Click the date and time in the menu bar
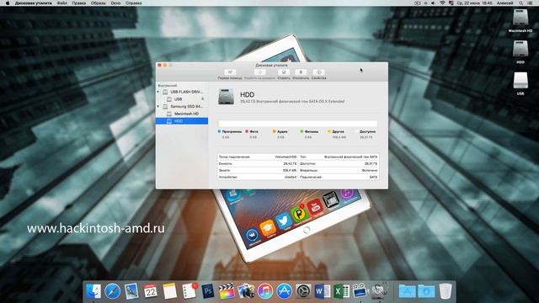The height and width of the screenshot is (303, 539). (x=474, y=3)
